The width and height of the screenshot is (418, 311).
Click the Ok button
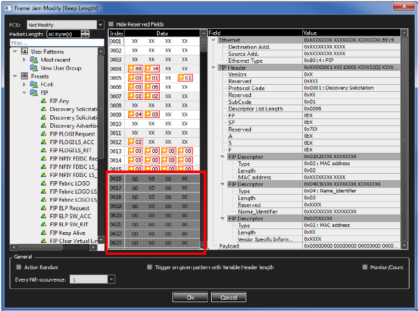point(190,297)
